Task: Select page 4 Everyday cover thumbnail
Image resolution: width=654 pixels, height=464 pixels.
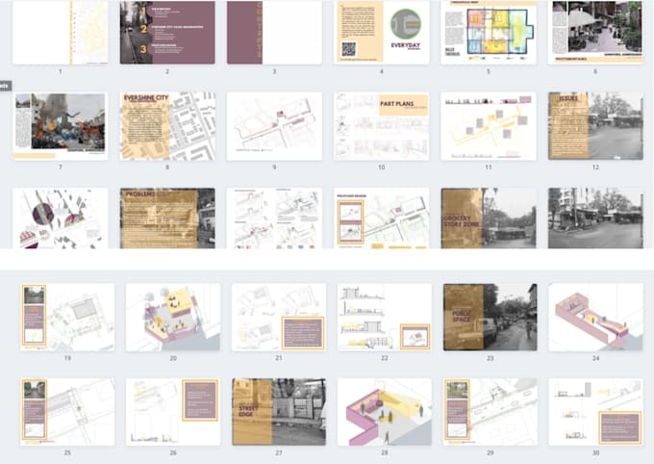Action: (381, 32)
